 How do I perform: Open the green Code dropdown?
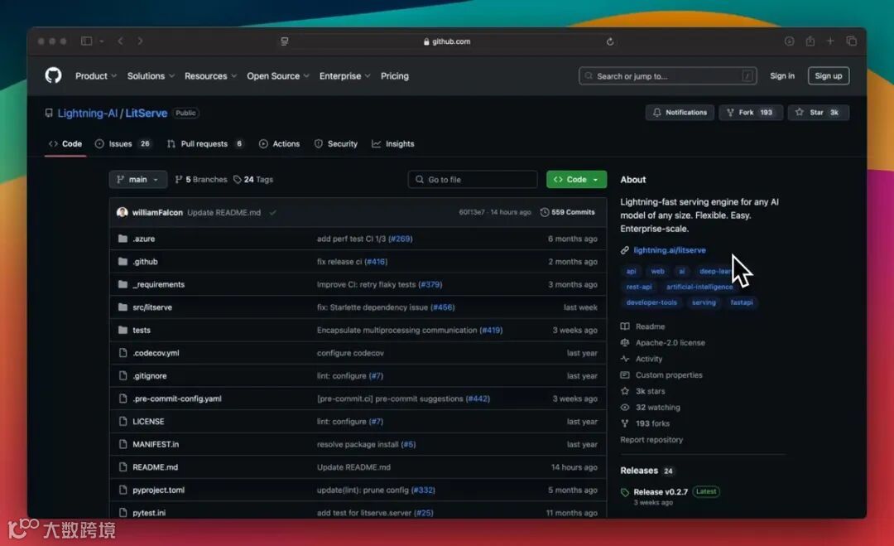pos(576,179)
